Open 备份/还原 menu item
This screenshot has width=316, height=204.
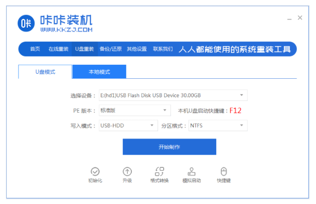point(111,49)
